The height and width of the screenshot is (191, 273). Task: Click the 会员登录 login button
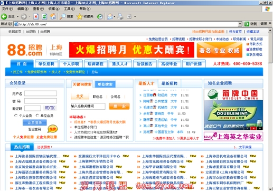[x=35, y=122]
